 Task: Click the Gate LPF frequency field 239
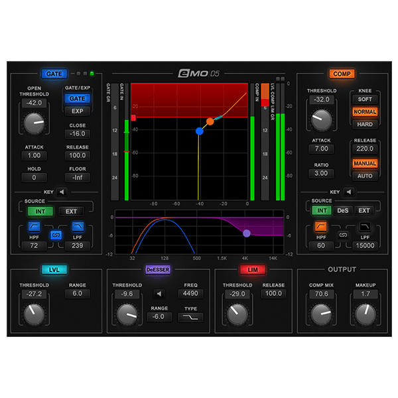click(x=78, y=245)
